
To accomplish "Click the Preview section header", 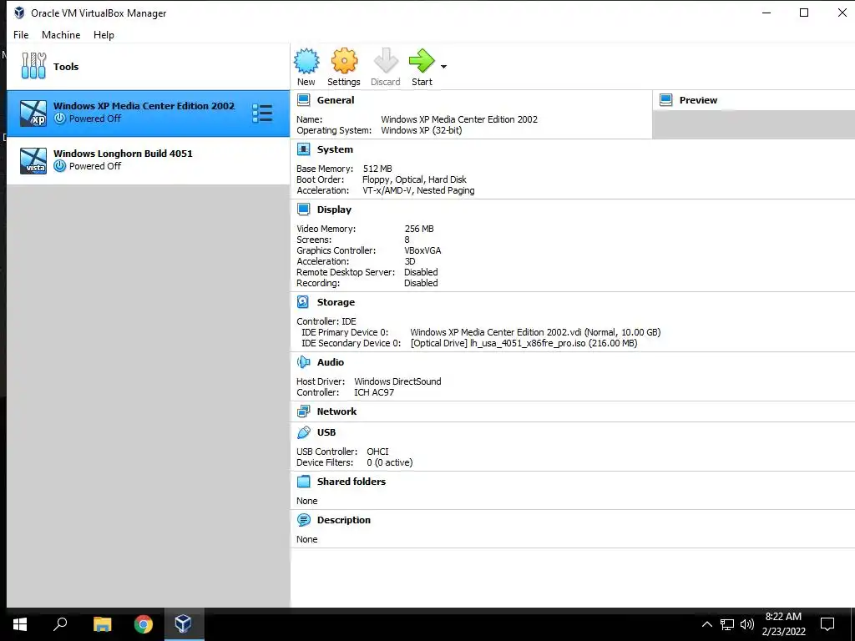I will (x=698, y=100).
